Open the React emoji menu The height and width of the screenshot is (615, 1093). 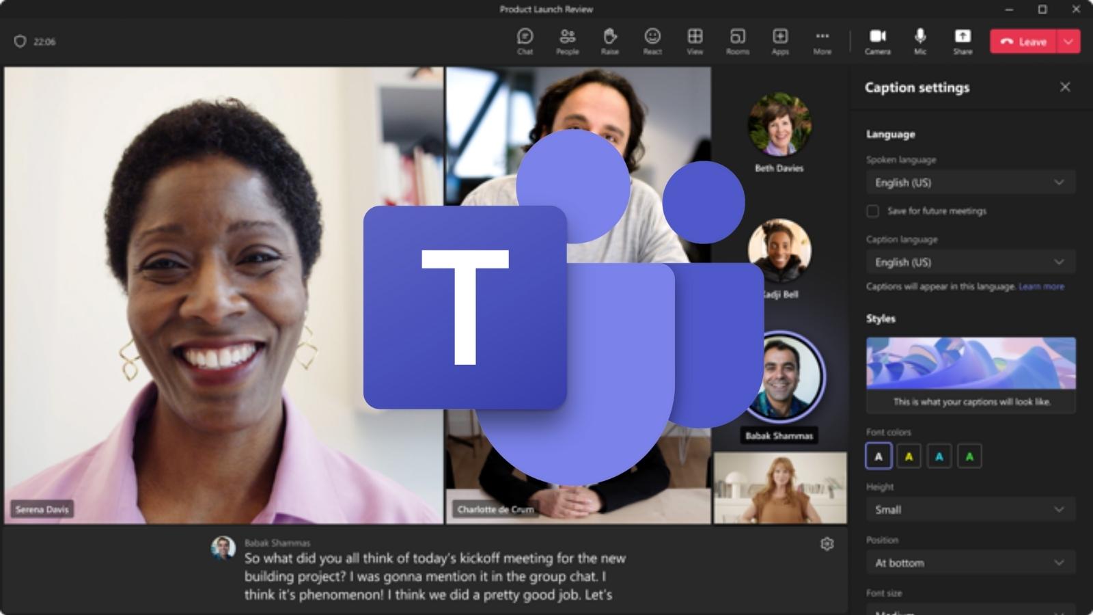(x=652, y=42)
